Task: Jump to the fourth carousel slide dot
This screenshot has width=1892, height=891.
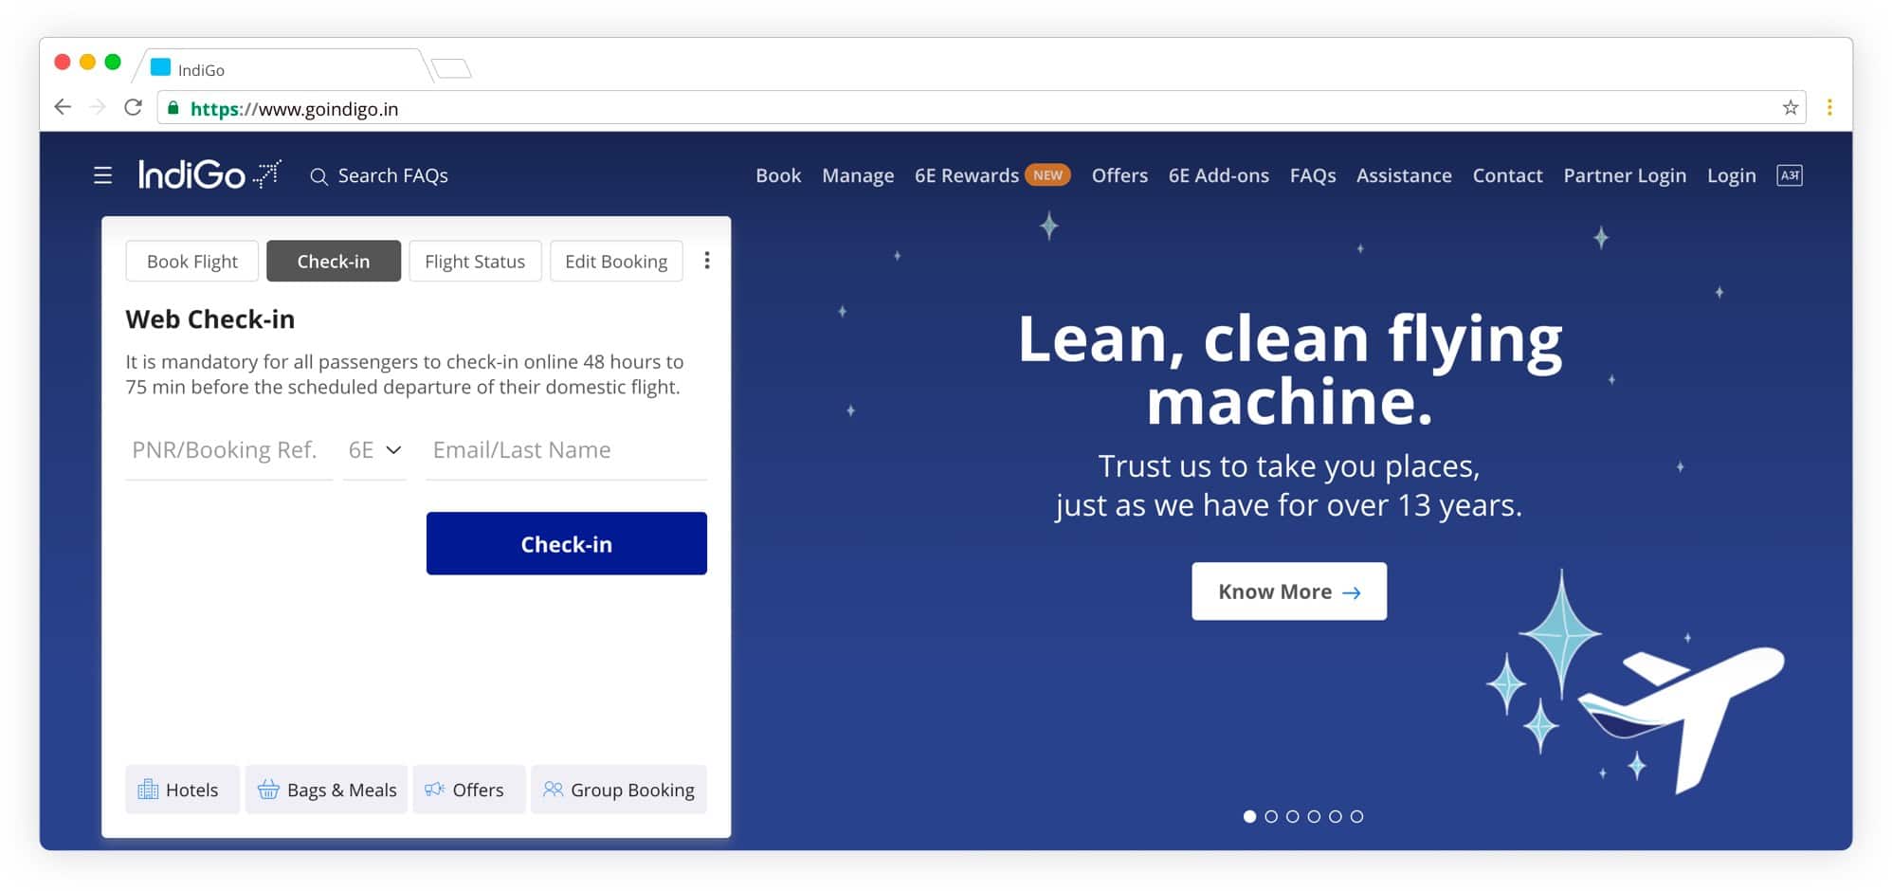Action: pyautogui.click(x=1314, y=816)
